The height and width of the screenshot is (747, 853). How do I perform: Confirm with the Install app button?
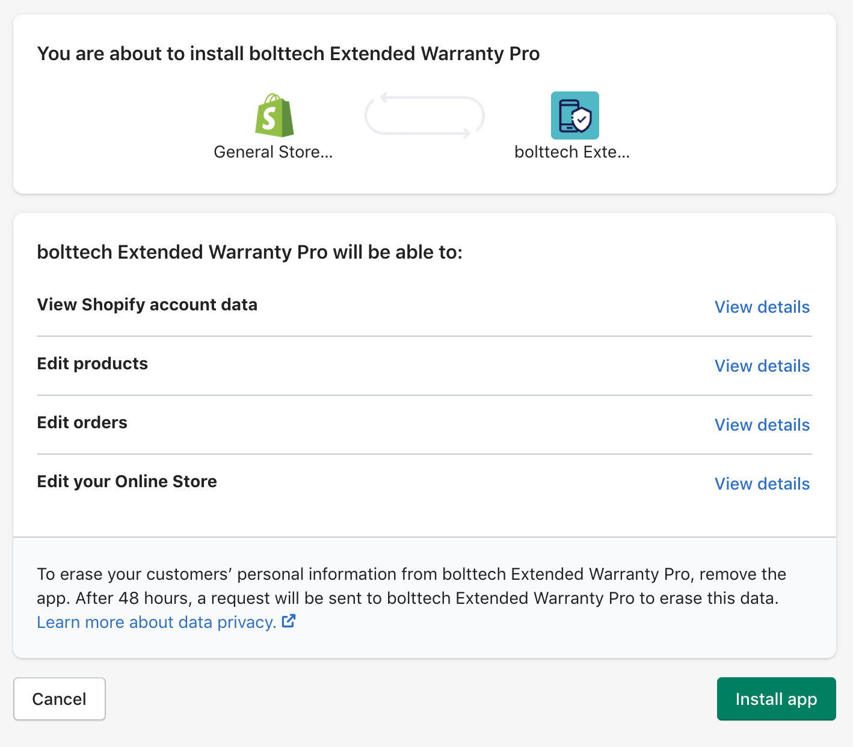tap(776, 699)
